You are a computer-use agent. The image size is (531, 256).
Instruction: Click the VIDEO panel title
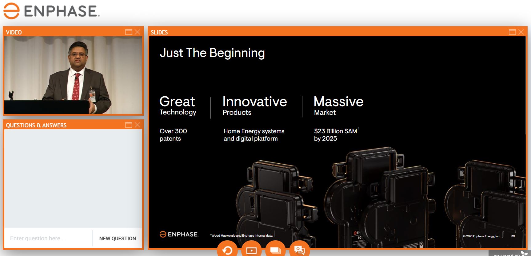point(14,32)
